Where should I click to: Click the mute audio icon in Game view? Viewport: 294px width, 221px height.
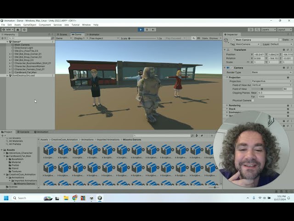(193, 38)
